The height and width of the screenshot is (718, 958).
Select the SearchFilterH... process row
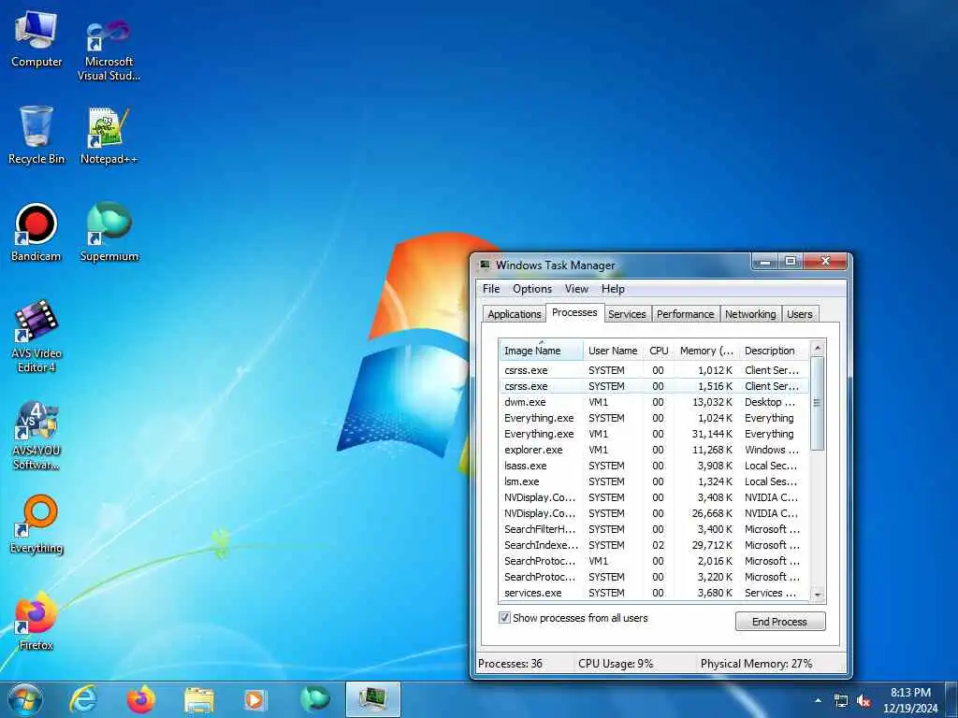pyautogui.click(x=654, y=529)
